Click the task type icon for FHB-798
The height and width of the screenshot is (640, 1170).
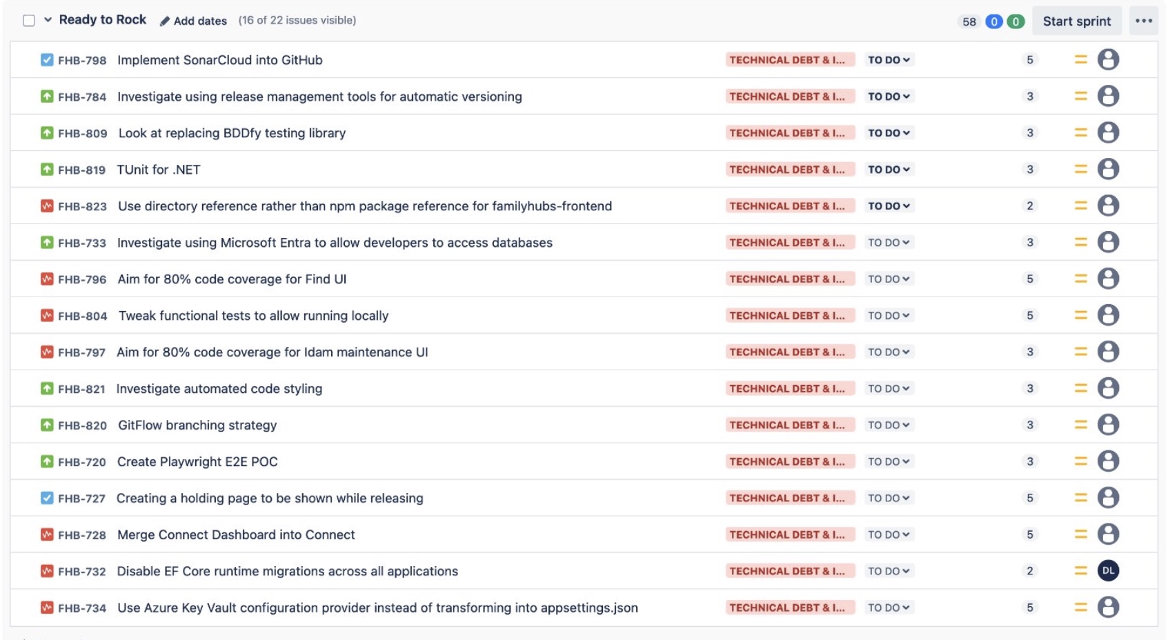tap(47, 60)
